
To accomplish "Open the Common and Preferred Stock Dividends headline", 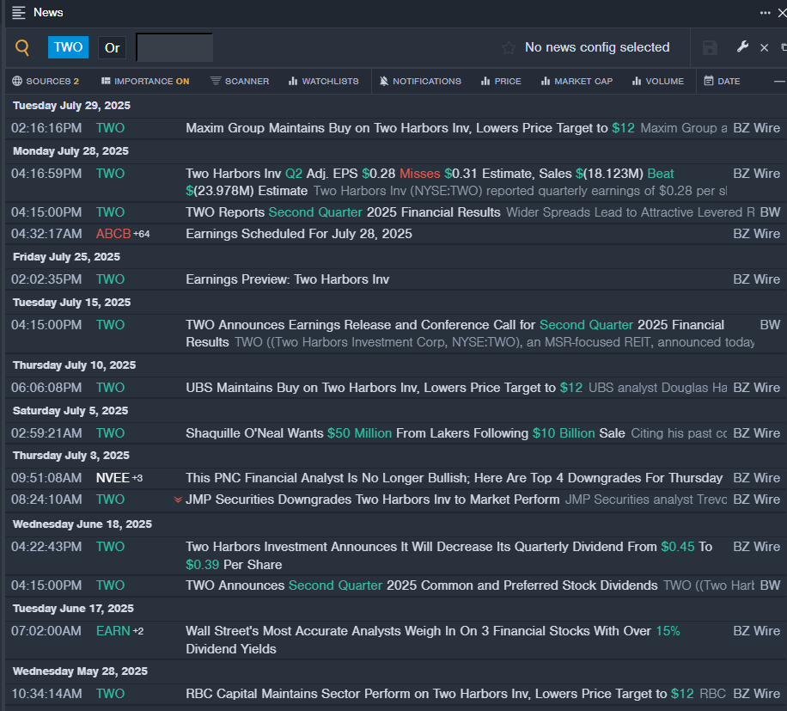I will click(x=422, y=585).
